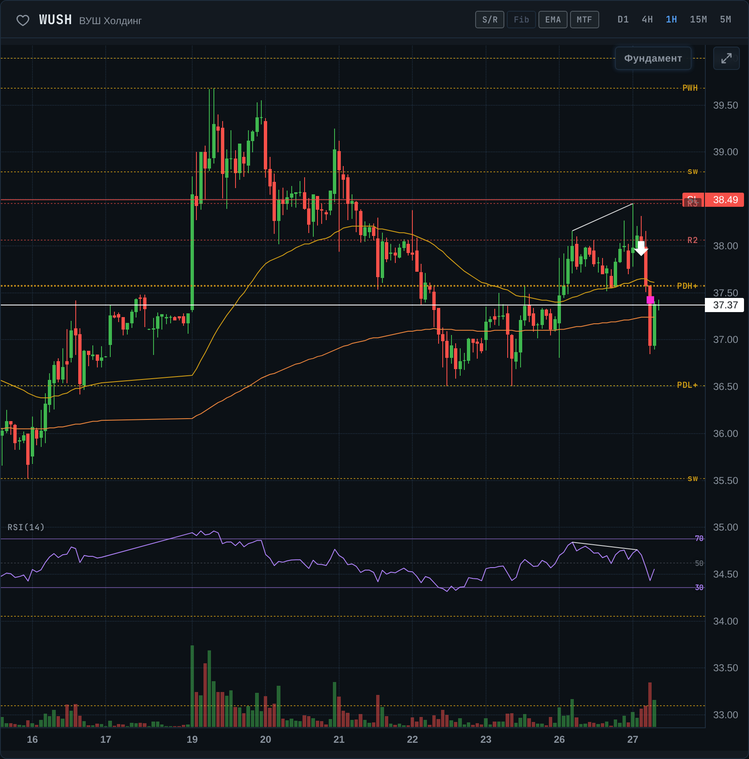Switch to D1 timeframe
Image resolution: width=749 pixels, height=759 pixels.
tap(623, 20)
